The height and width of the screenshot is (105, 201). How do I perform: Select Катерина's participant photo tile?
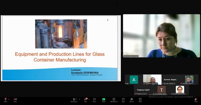180,90
